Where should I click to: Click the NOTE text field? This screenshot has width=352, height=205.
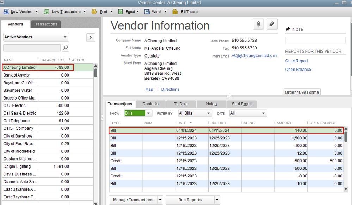coord(315,41)
